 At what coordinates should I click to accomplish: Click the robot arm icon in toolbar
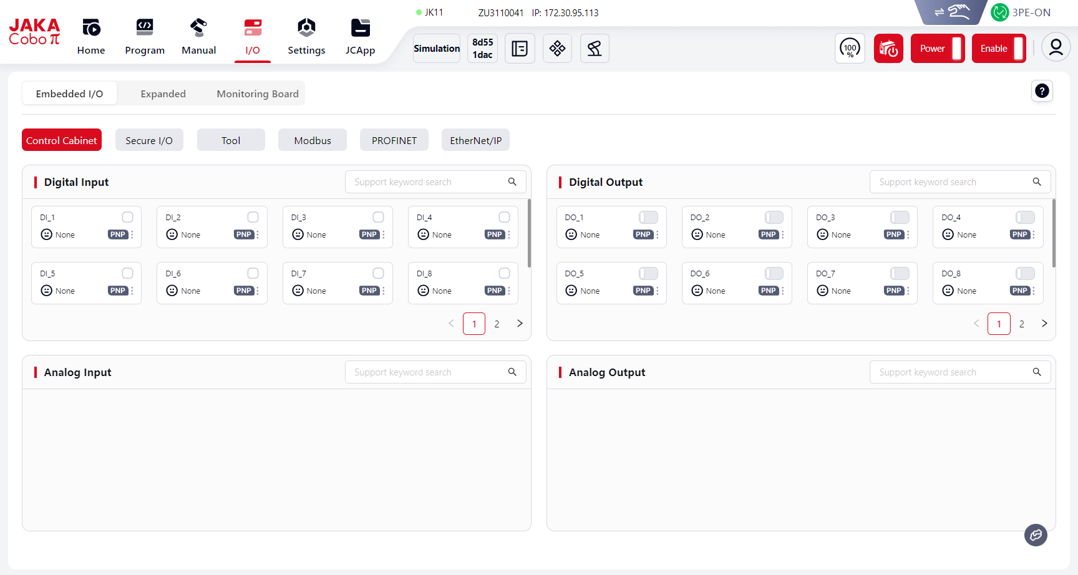[x=595, y=49]
